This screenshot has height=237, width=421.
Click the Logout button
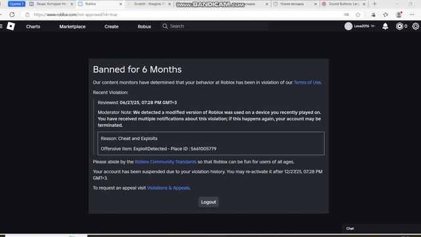pyautogui.click(x=209, y=202)
